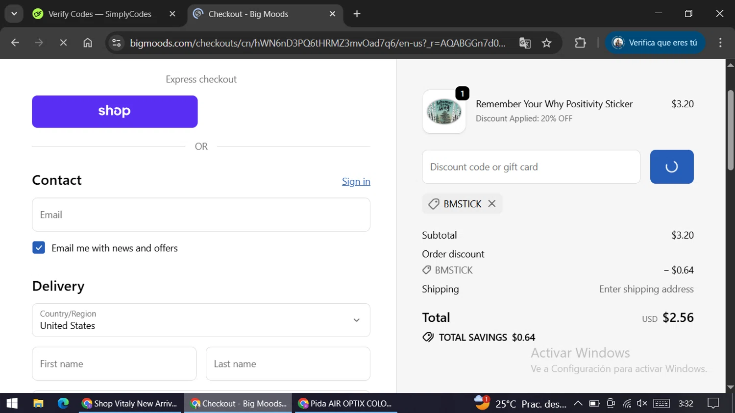
Task: Close the Verify Codes — SimplyCodes tab
Action: [x=172, y=14]
